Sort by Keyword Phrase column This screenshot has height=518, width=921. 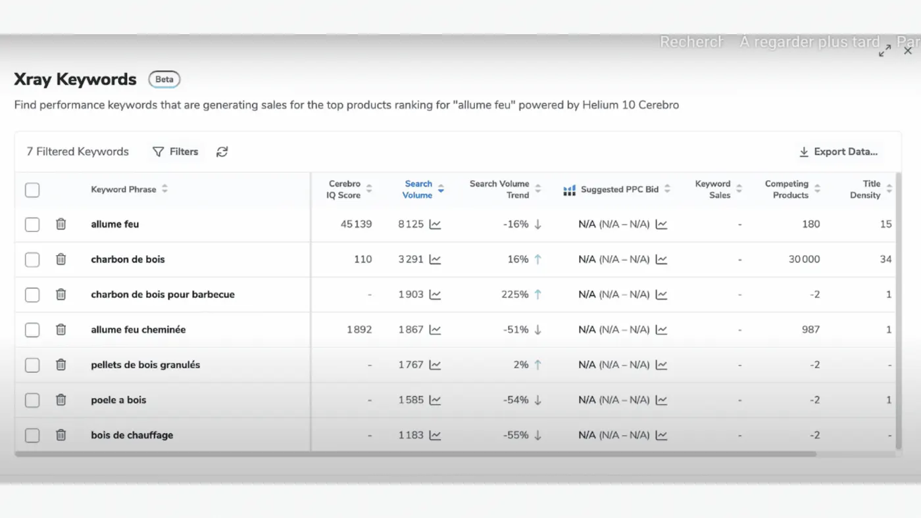click(164, 189)
